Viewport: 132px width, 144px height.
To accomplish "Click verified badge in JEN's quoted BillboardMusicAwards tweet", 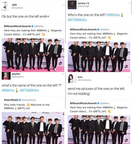I will coord(32,26).
